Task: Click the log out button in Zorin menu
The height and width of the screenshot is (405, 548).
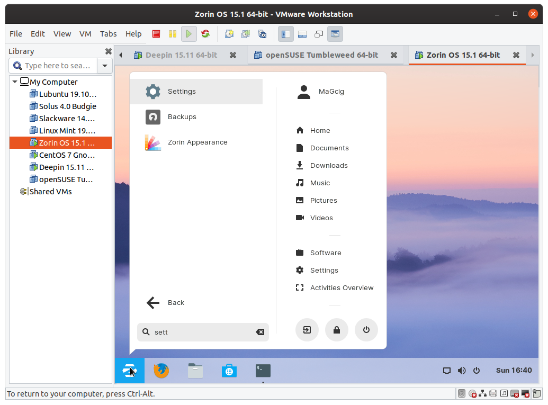Action: (x=307, y=330)
